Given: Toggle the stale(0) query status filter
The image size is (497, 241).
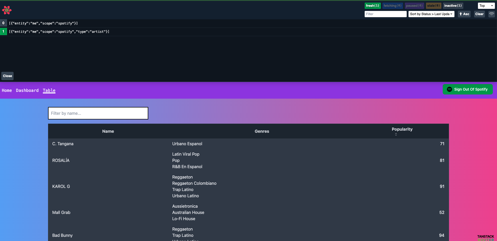Looking at the screenshot, I should click(434, 5).
